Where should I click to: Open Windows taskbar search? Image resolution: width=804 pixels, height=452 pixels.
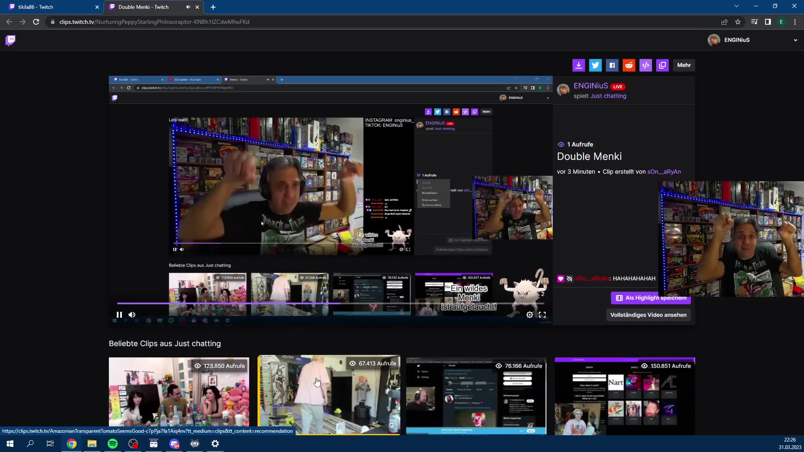point(30,444)
